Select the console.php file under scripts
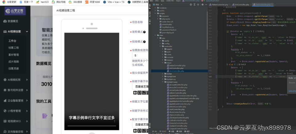Viewport: 296px width, 134px height. (x=165, y=24)
